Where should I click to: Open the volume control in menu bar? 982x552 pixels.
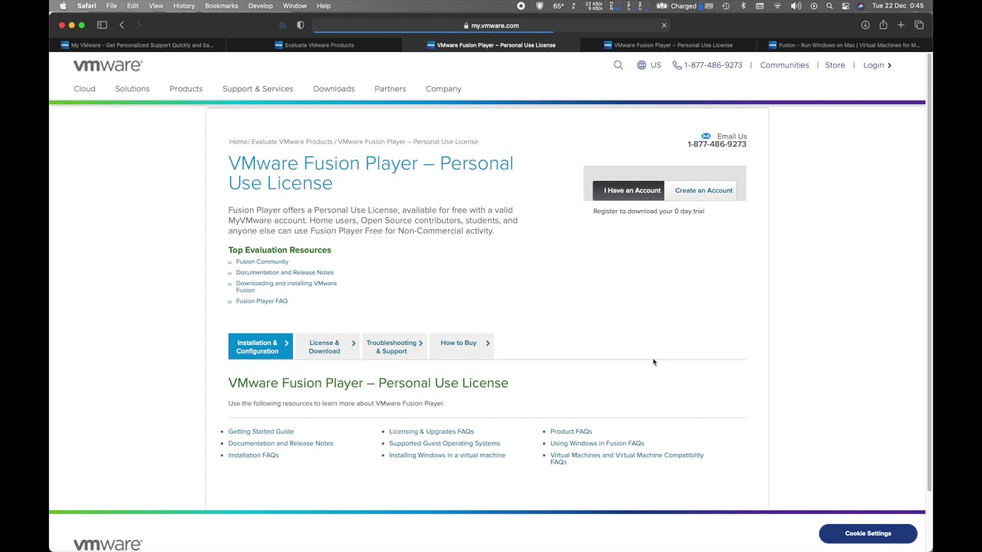click(x=796, y=6)
